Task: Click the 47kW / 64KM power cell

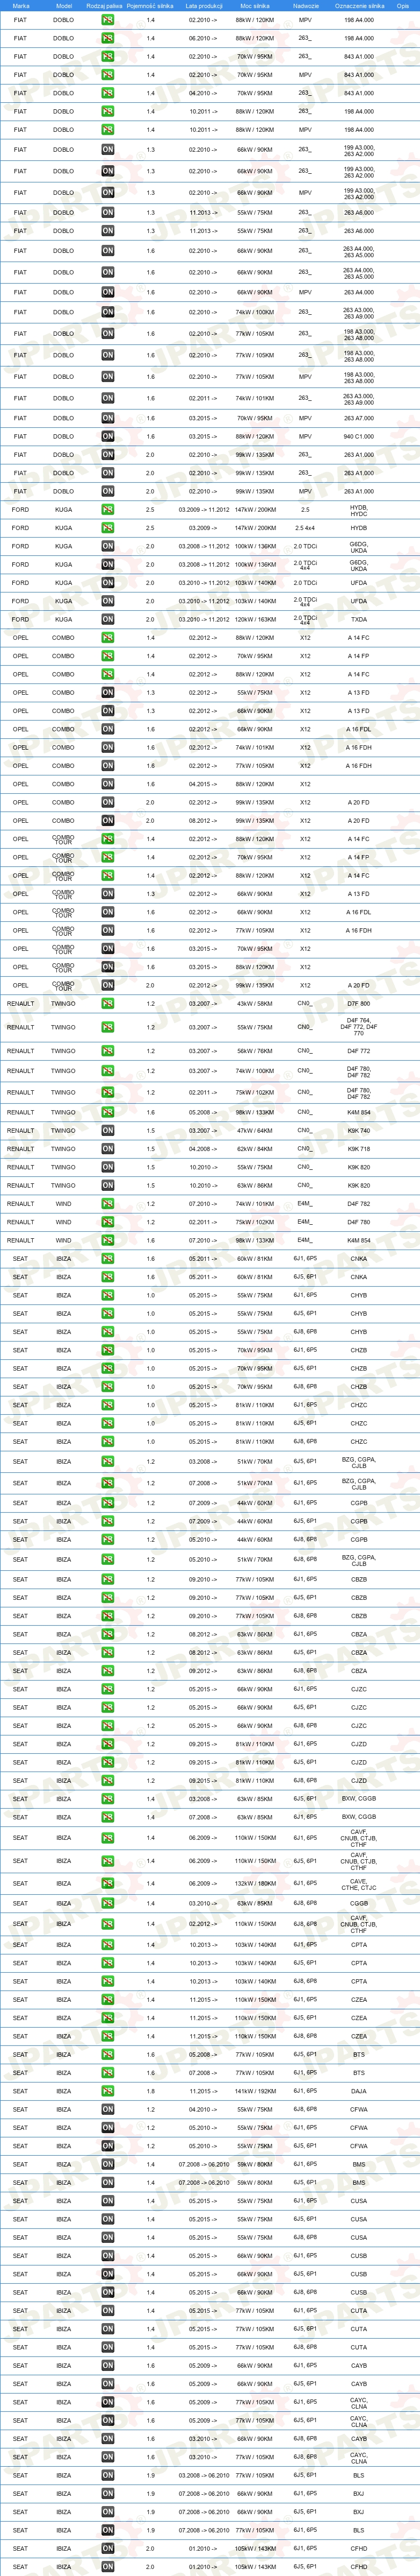Action: click(x=255, y=1131)
